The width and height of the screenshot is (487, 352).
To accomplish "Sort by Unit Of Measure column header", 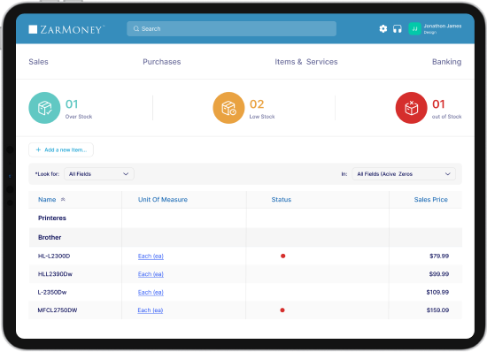I will point(163,199).
